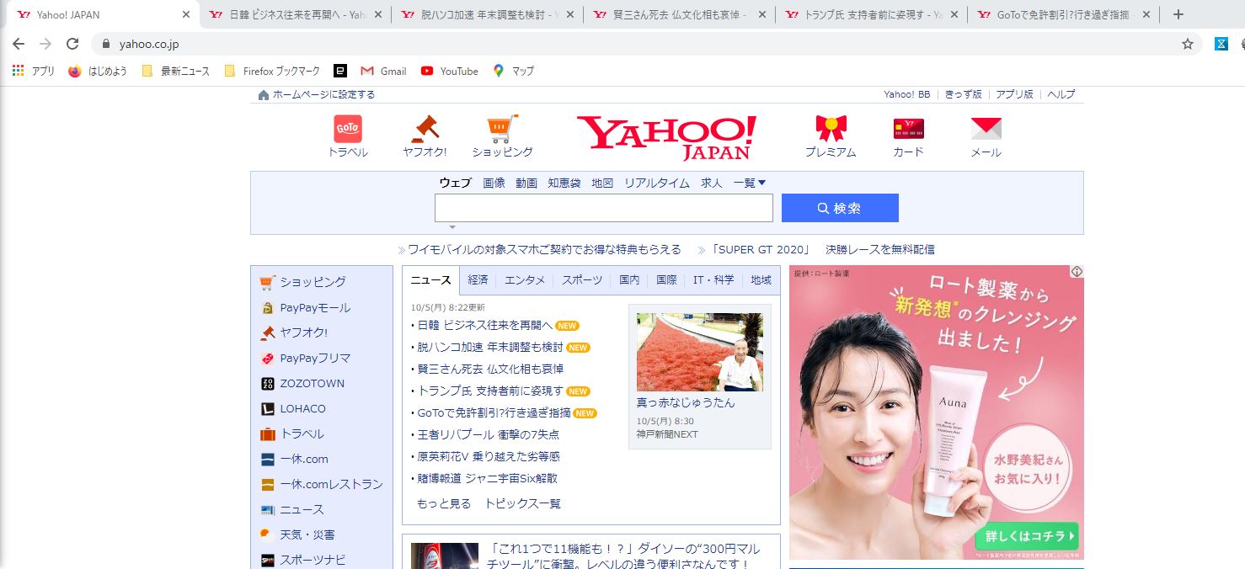The width and height of the screenshot is (1245, 569).
Task: Select the スポーツ news tab
Action: tap(582, 280)
